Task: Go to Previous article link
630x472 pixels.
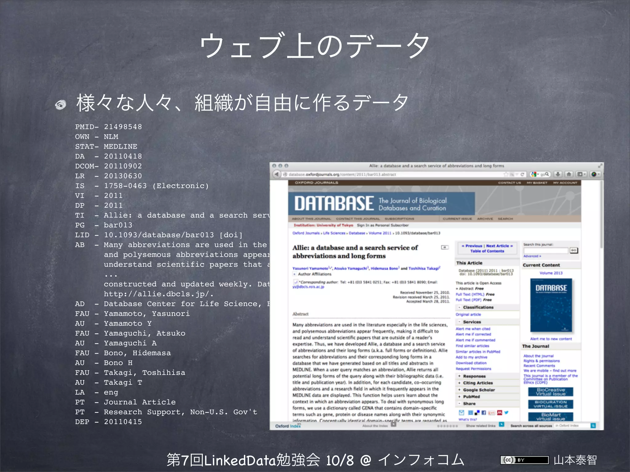Action: 472,246
